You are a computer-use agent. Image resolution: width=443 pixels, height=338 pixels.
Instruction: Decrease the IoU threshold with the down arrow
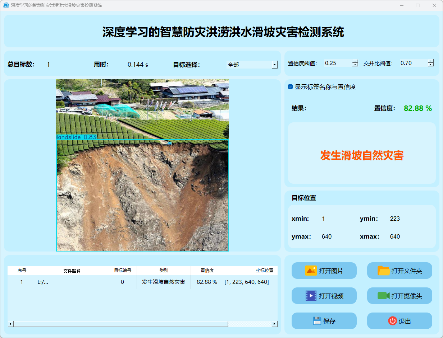point(431,65)
